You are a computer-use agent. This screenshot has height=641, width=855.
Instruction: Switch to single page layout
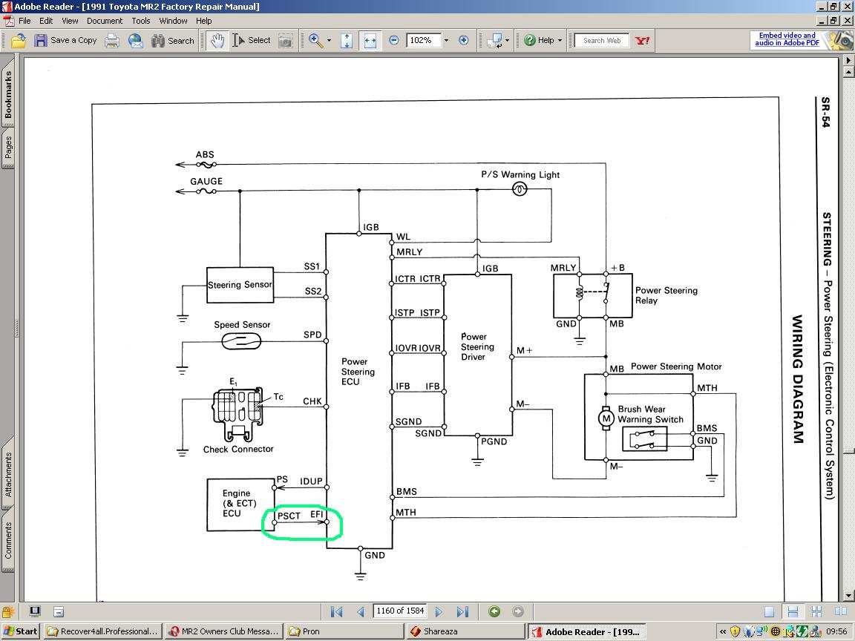[x=770, y=611]
